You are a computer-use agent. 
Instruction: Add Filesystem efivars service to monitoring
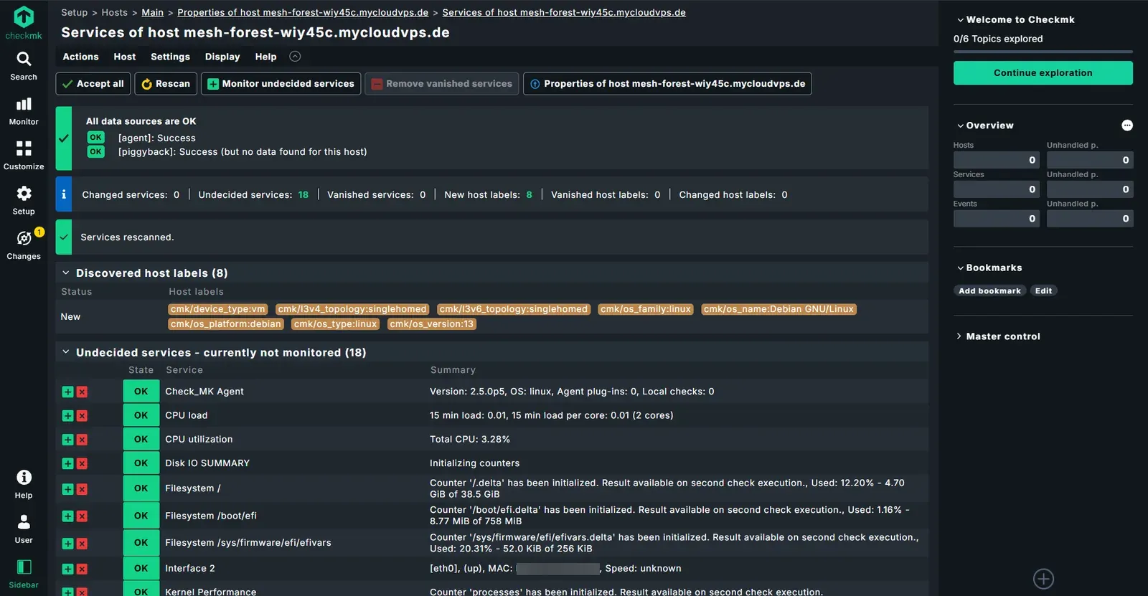point(67,544)
